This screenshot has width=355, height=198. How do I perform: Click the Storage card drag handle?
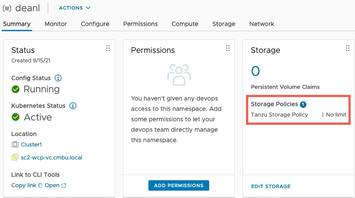348,48
